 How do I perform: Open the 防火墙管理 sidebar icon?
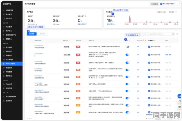point(4,60)
